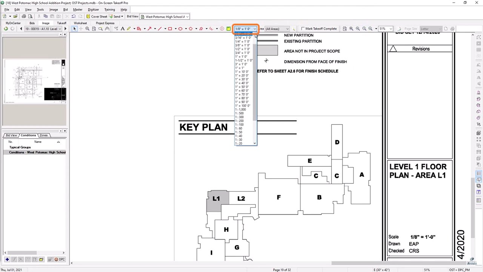Switch to the Zones panel tab
This screenshot has width=483, height=272.
(44, 135)
